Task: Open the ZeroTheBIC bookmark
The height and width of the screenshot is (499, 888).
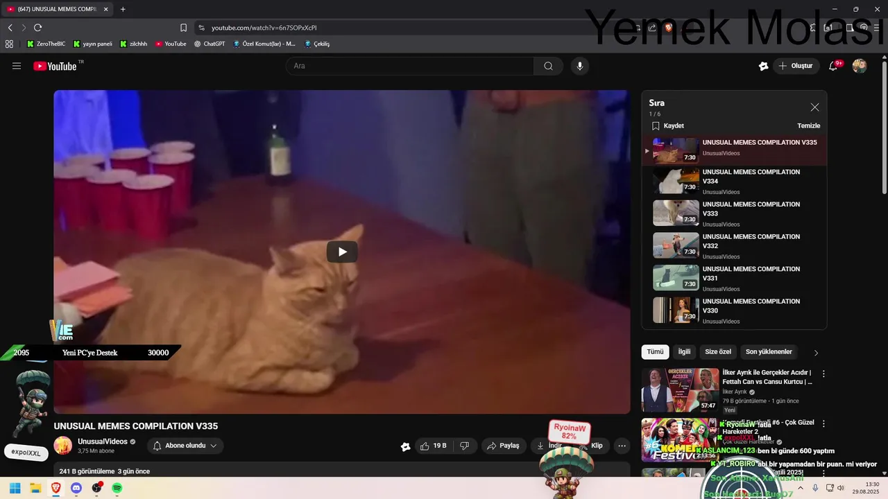Action: click(x=45, y=44)
